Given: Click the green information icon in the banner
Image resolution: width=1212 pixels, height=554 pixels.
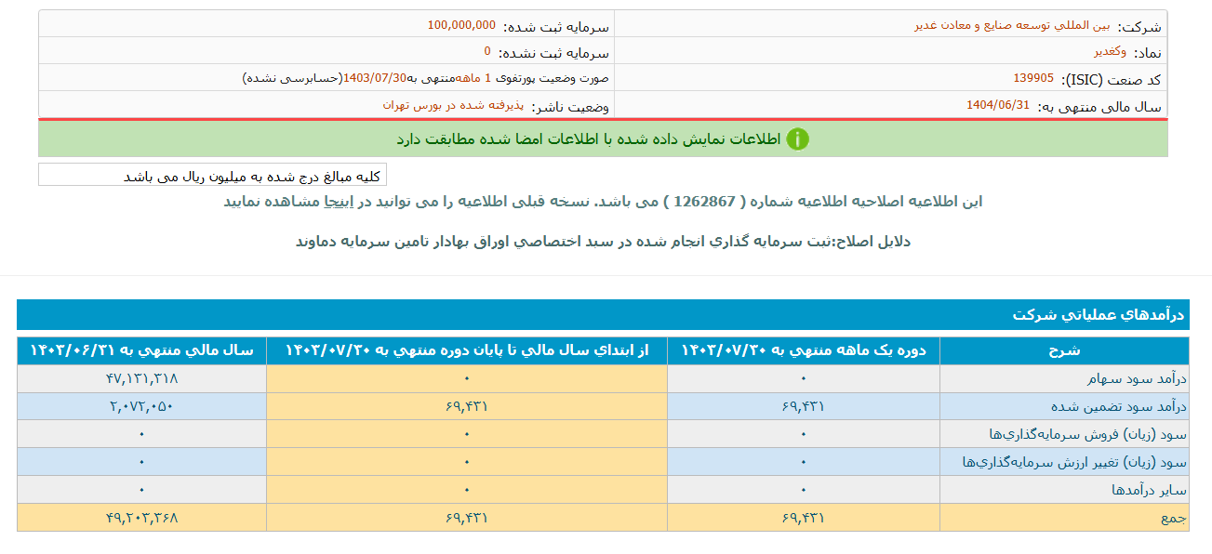Looking at the screenshot, I should [800, 140].
